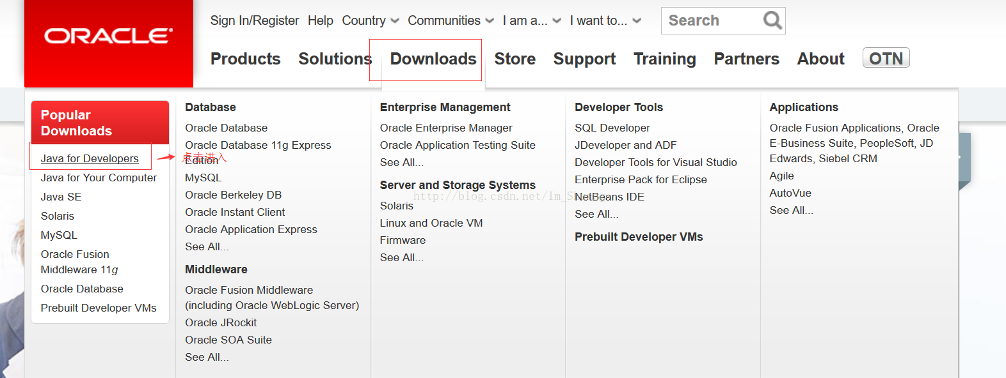Click the OTN button
This screenshot has height=378, width=1006.
coord(886,58)
